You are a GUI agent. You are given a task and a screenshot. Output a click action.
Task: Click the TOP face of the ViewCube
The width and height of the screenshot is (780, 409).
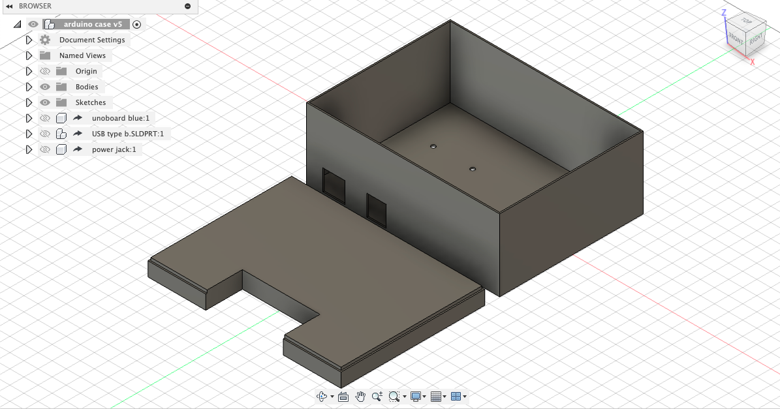(x=745, y=22)
